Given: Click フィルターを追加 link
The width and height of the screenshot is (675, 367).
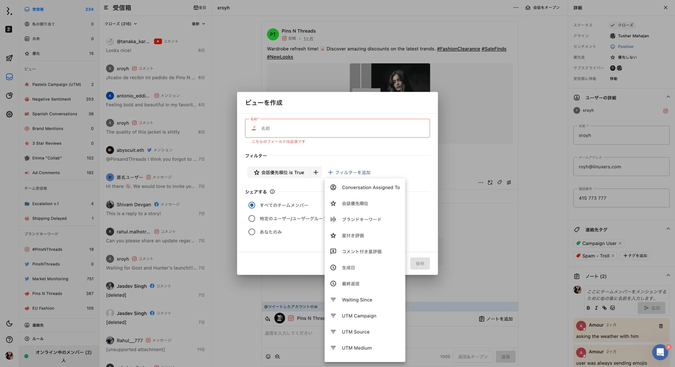Looking at the screenshot, I should tap(349, 173).
